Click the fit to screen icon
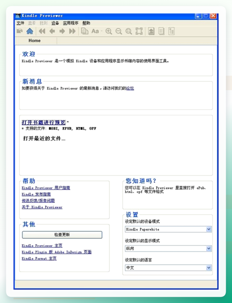Viewport: 232px width, 303px height. pos(139,31)
